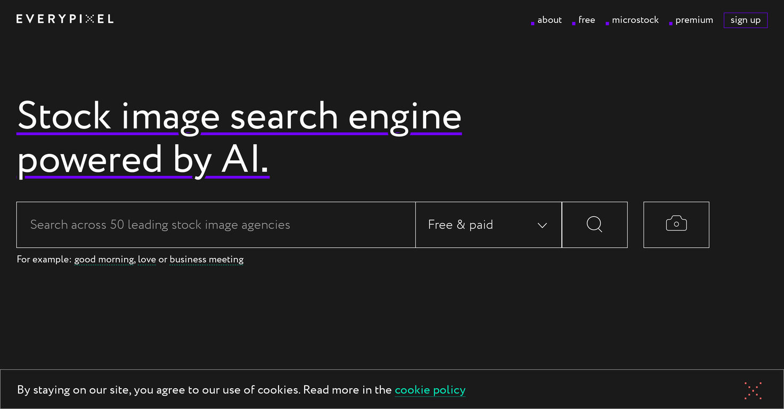Expand the chevron arrow in the license selector

tap(542, 225)
